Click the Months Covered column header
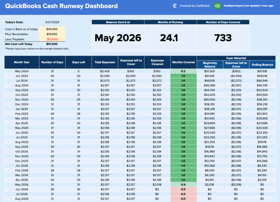The image size is (280, 202). pyautogui.click(x=183, y=62)
